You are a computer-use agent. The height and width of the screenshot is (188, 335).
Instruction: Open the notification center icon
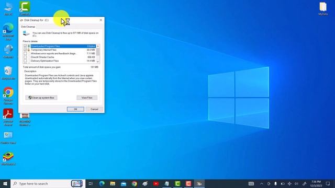pos(328,183)
